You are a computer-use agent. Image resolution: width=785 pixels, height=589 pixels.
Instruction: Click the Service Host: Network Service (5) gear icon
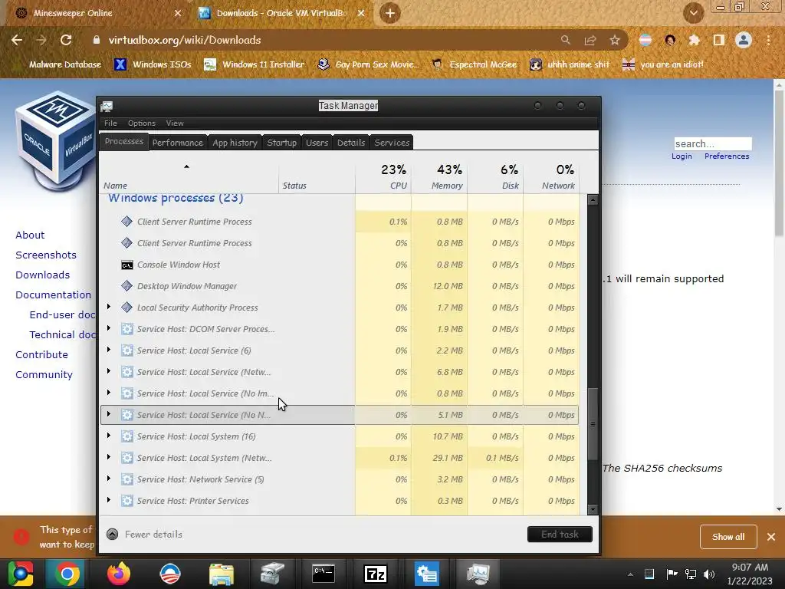pos(127,479)
